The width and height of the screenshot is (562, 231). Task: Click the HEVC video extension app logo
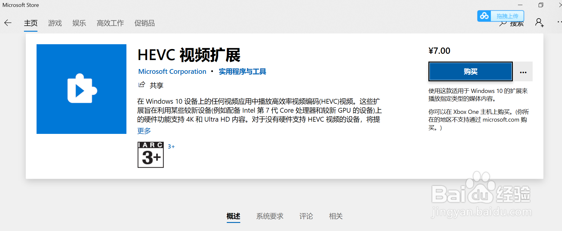pos(81,89)
